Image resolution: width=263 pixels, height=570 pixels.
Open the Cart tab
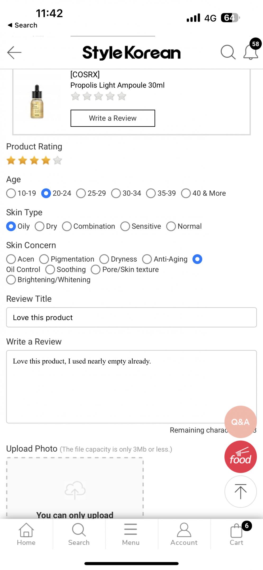tap(236, 534)
